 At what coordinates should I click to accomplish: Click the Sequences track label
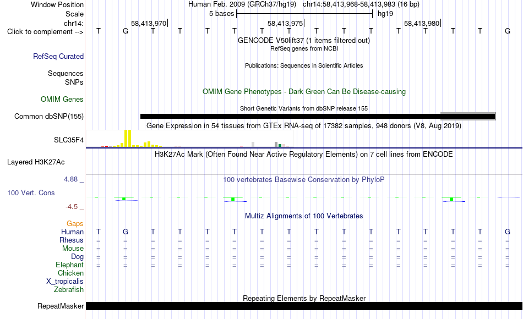tap(66, 73)
